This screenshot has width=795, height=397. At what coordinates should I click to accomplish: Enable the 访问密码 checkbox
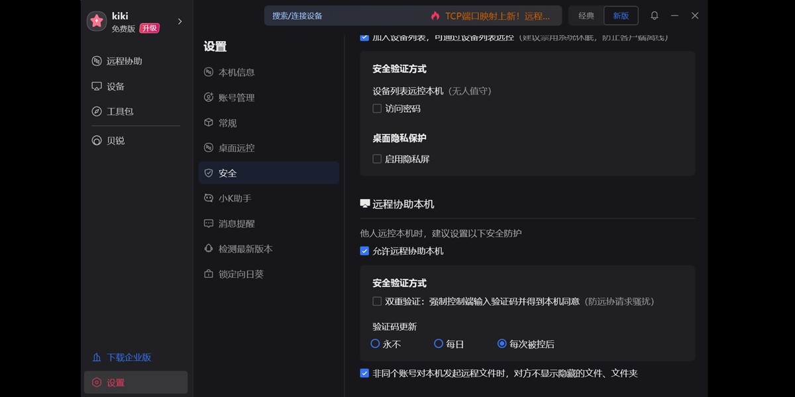tap(377, 108)
